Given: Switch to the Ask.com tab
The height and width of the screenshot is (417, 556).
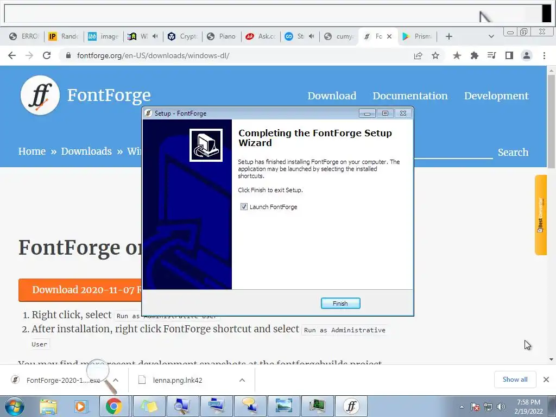Looking at the screenshot, I should pyautogui.click(x=261, y=36).
